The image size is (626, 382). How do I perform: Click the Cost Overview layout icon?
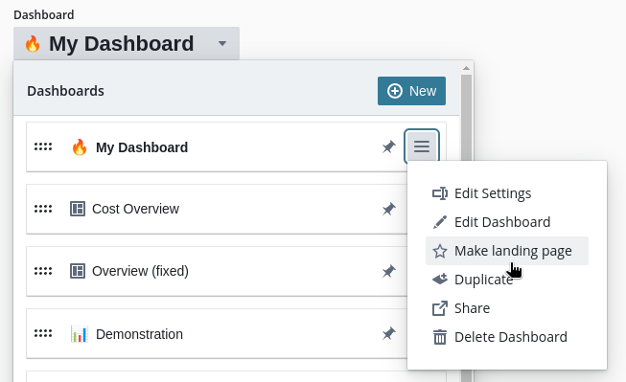[78, 209]
